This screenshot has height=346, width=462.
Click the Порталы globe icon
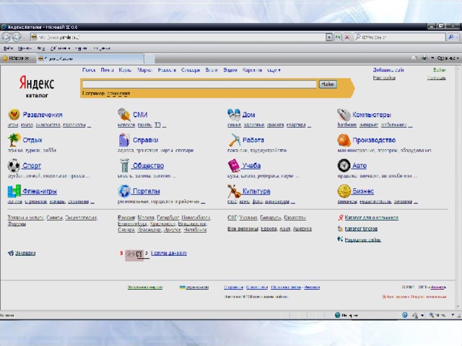click(124, 191)
